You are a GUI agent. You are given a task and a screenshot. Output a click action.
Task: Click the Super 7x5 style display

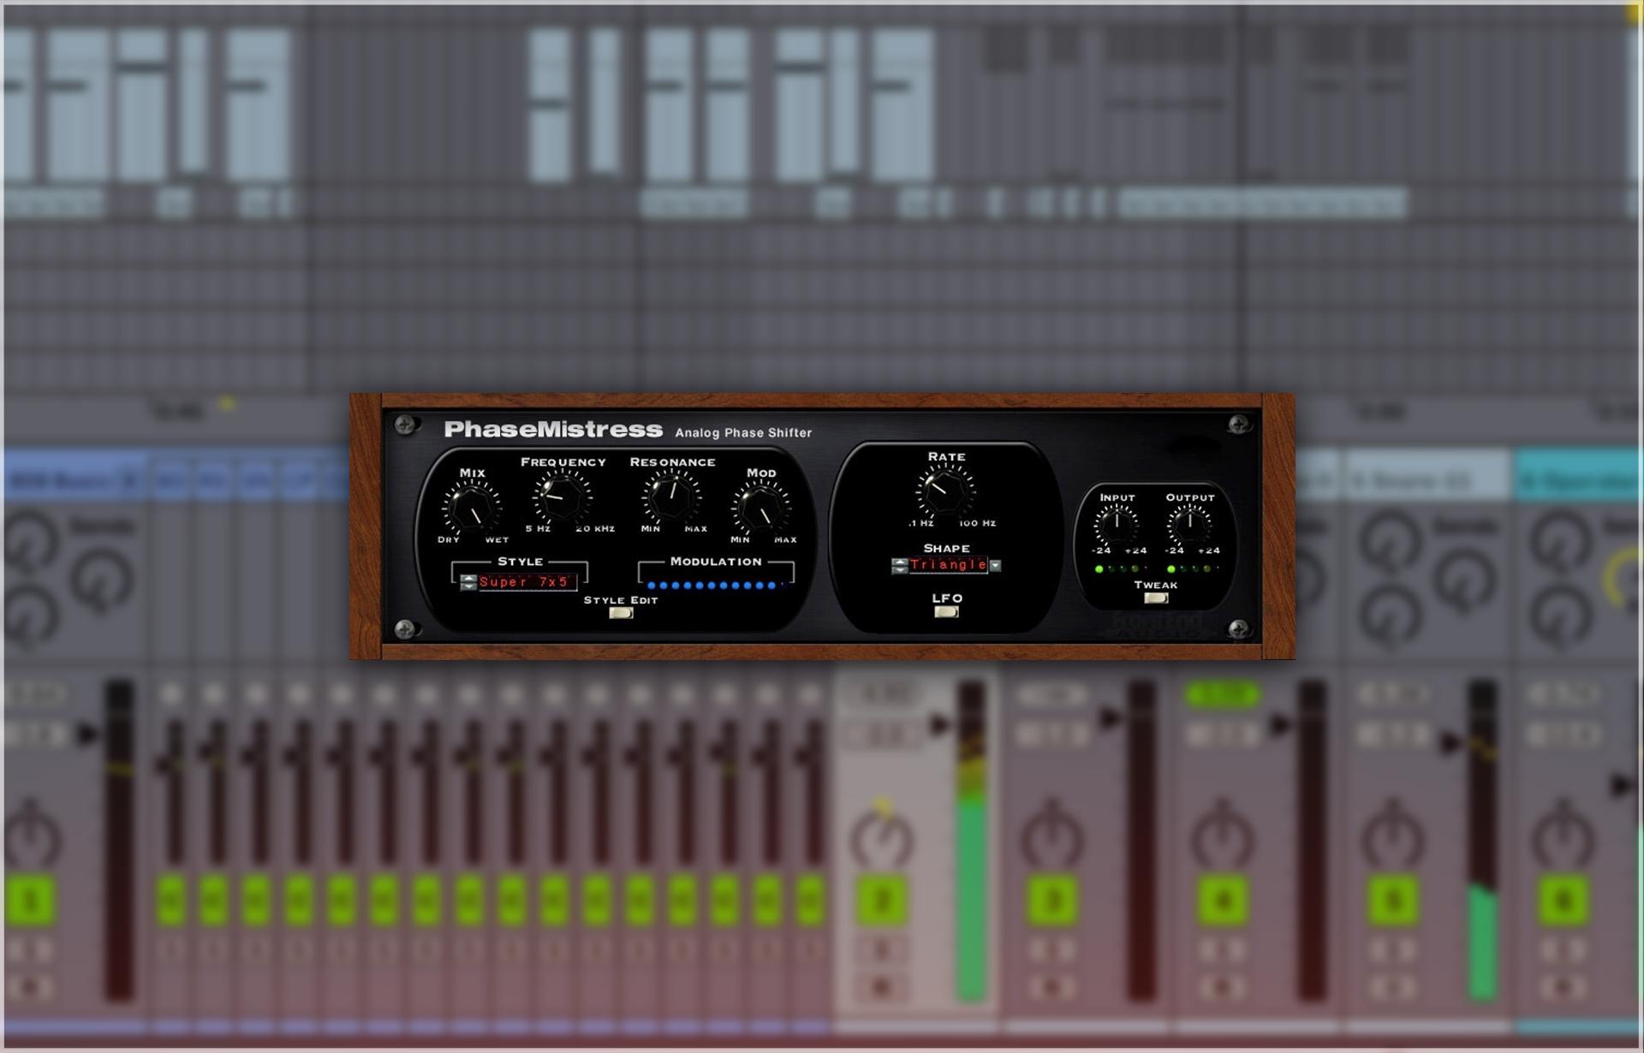click(x=527, y=582)
